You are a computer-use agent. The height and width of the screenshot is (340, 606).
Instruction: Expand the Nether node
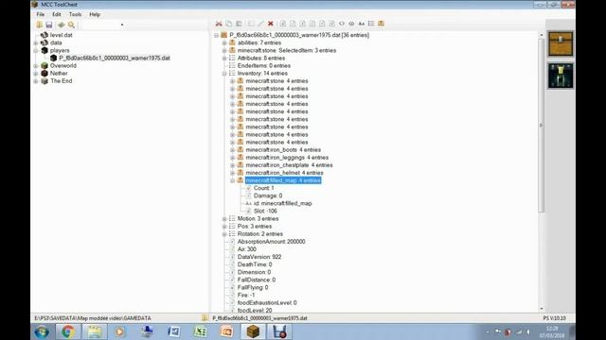click(x=36, y=74)
